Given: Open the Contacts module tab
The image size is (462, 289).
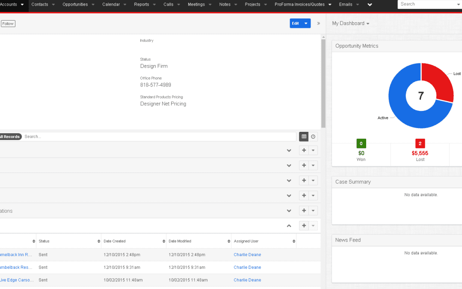Looking at the screenshot, I should click(40, 4).
